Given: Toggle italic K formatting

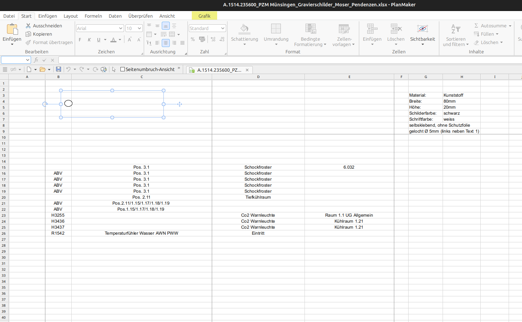Looking at the screenshot, I should click(x=89, y=40).
